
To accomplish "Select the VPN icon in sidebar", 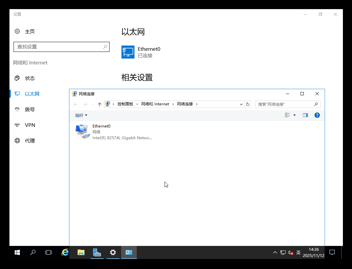I will pyautogui.click(x=17, y=125).
